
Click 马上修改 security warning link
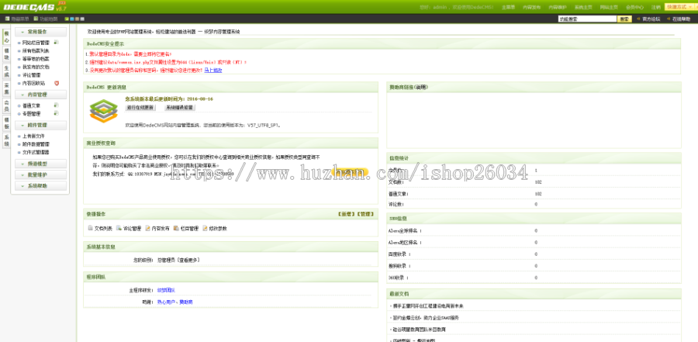pos(213,71)
